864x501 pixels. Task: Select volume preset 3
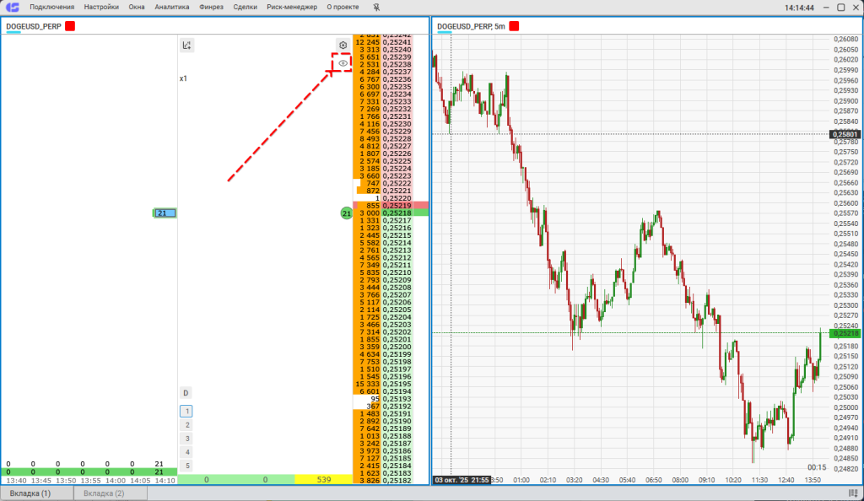click(187, 439)
